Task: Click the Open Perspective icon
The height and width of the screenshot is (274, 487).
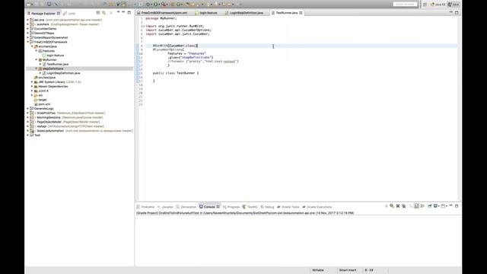Action: click(425, 5)
